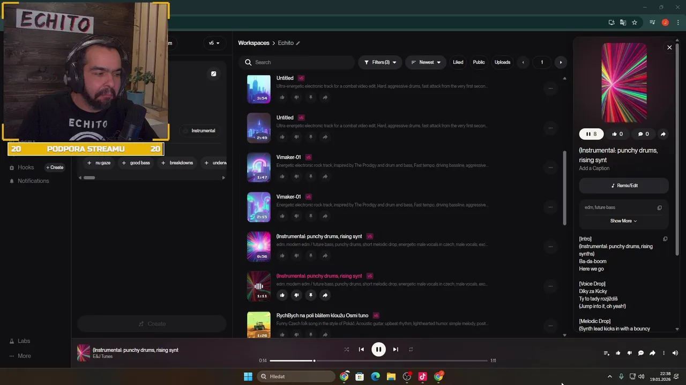686x385 pixels.
Task: Share the Vimaker-01 track lasting 1:47
Action: point(325,176)
